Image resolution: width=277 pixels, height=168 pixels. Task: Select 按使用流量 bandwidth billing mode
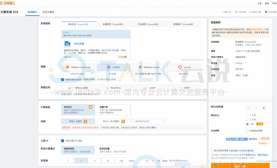click(113, 150)
